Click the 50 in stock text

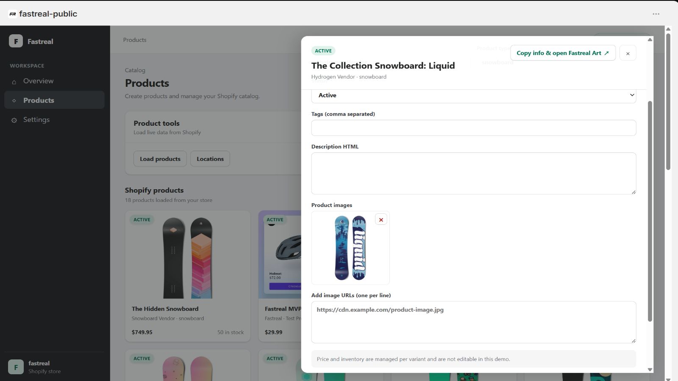[x=231, y=332]
